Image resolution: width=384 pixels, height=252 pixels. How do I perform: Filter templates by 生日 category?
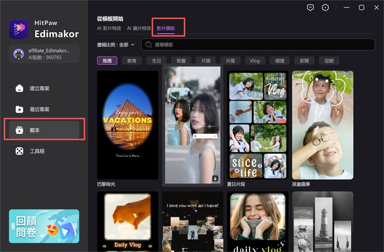(156, 60)
